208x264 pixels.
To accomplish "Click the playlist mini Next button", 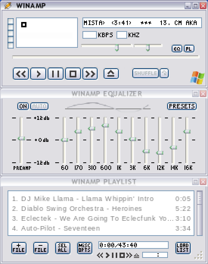I will pos(129,255).
